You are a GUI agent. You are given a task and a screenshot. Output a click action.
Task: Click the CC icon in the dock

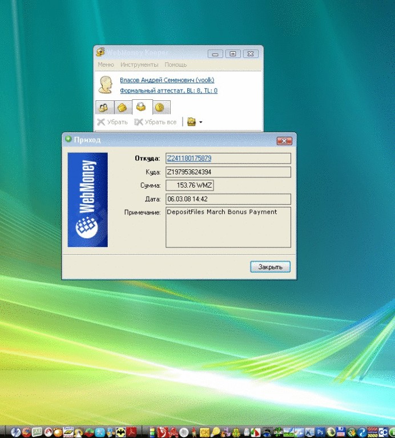383,432
